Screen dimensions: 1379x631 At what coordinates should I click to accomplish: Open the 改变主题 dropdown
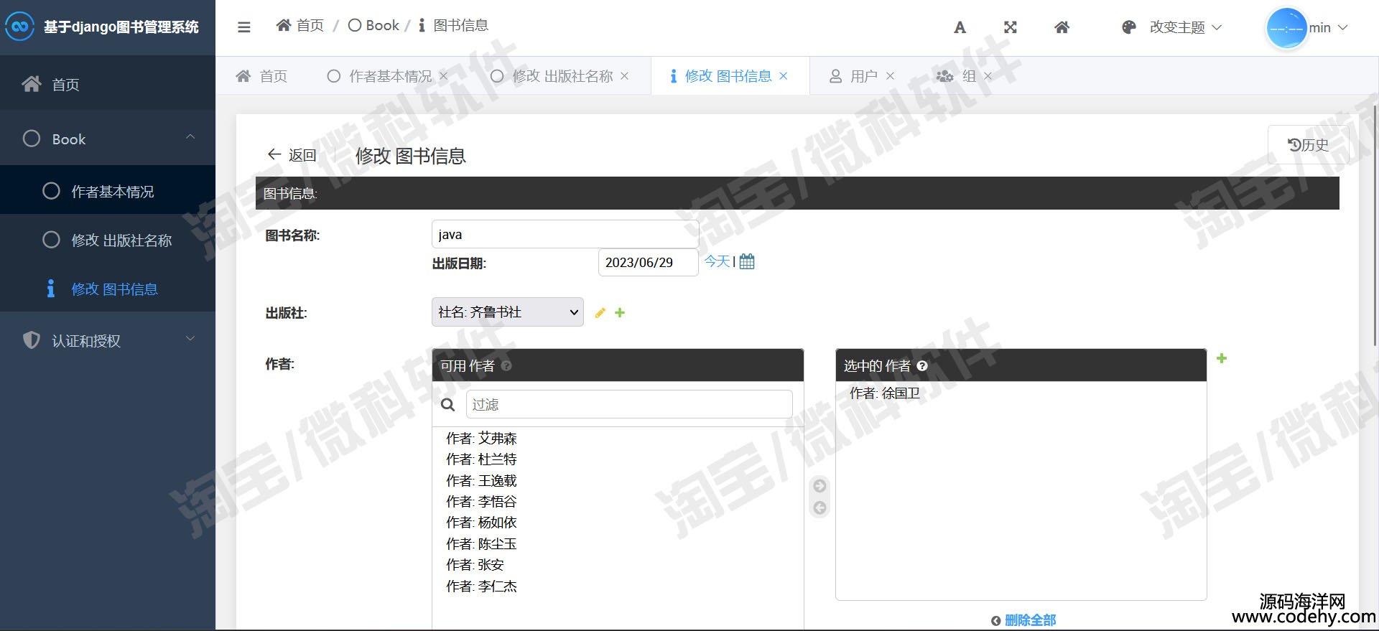click(1185, 27)
